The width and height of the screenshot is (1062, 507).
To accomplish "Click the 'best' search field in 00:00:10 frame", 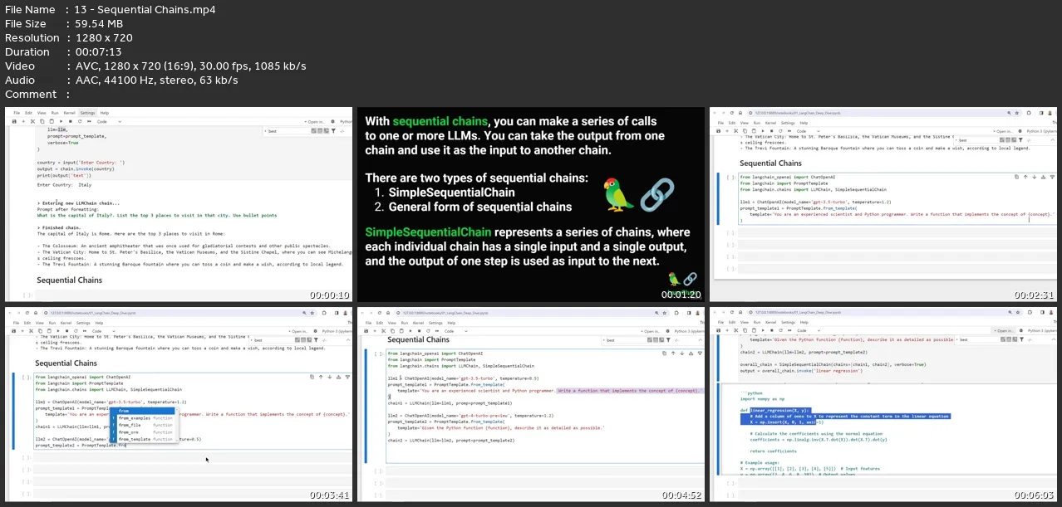I will pos(288,131).
